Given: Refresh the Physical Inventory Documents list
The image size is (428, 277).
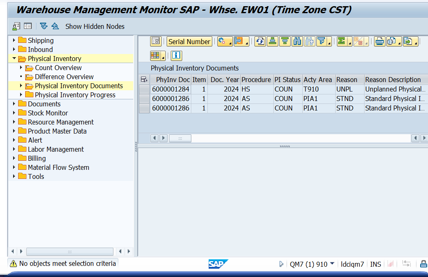Looking at the screenshot, I should click(260, 42).
